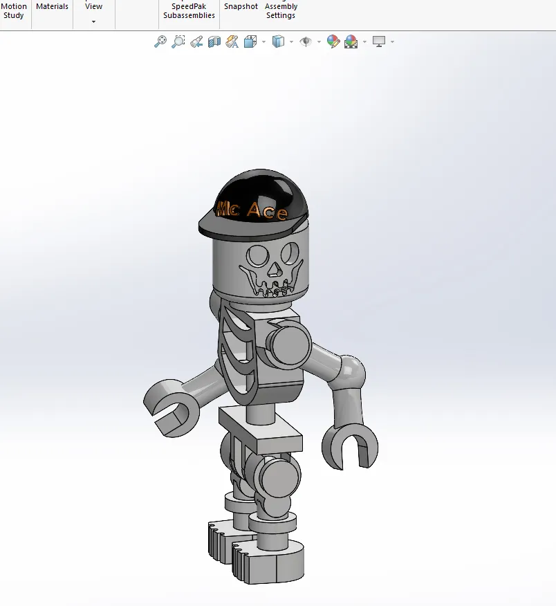Click the Motion Study button
556x606 pixels.
coord(14,11)
